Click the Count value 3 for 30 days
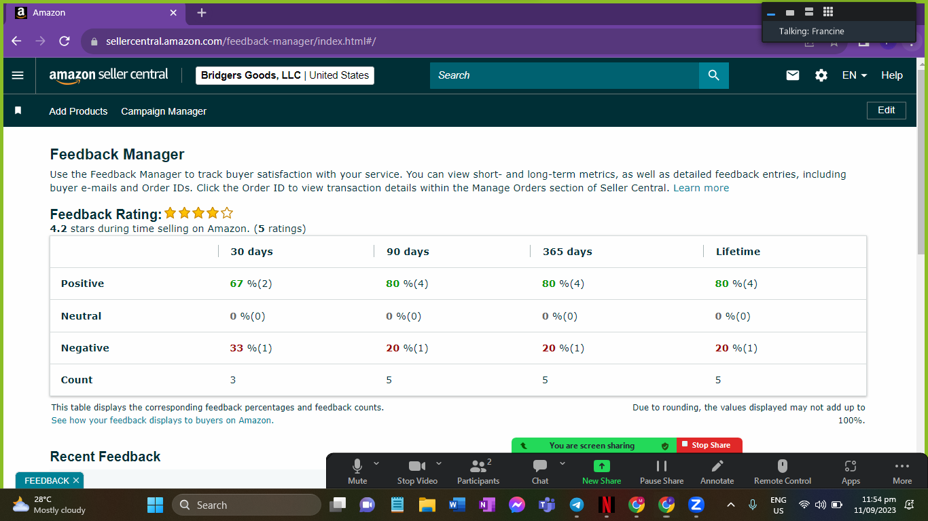928x521 pixels. tap(233, 380)
